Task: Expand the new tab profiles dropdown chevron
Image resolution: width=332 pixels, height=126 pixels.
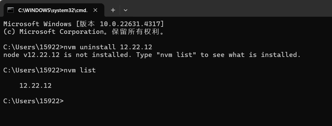Action: (125, 10)
